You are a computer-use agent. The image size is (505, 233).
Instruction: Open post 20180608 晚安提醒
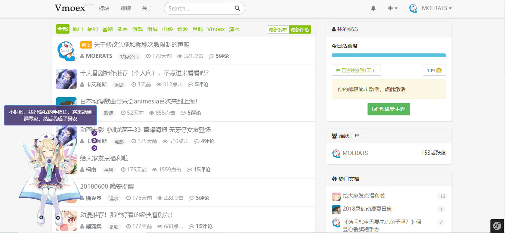(x=107, y=187)
